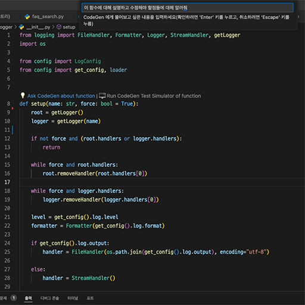The image size is (305, 305).
Task: Click the lightbulb CodeGen icon
Action: point(23,95)
